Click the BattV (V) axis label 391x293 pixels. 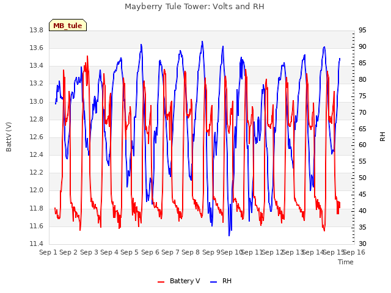(x=9, y=137)
